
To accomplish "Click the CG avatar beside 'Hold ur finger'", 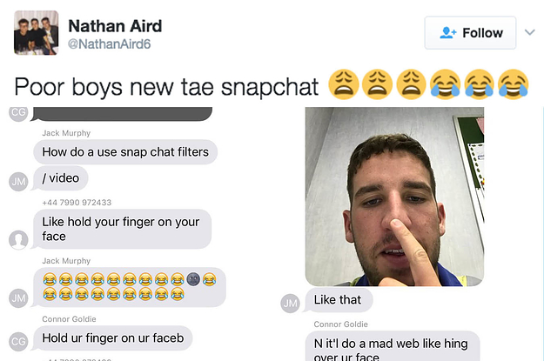I will (18, 342).
